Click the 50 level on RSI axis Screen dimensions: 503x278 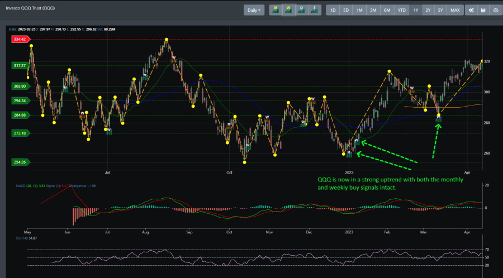coord(487,257)
